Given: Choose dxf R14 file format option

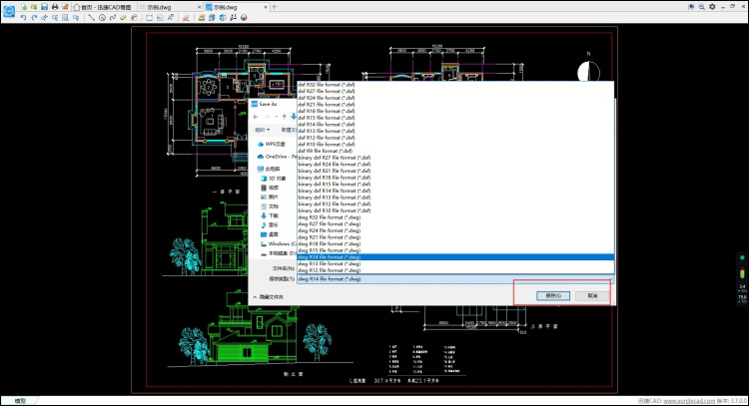Looking at the screenshot, I should [455, 124].
